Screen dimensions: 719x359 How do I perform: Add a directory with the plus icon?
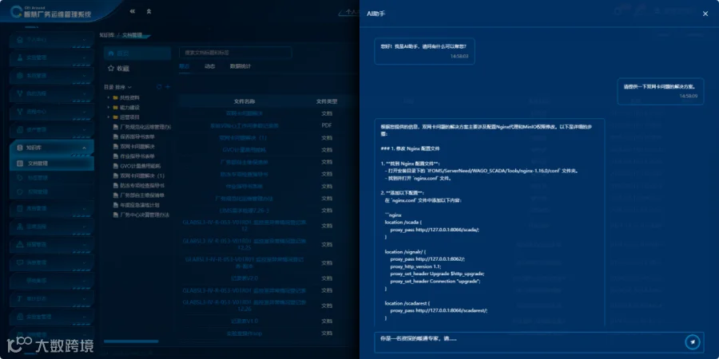pos(168,86)
